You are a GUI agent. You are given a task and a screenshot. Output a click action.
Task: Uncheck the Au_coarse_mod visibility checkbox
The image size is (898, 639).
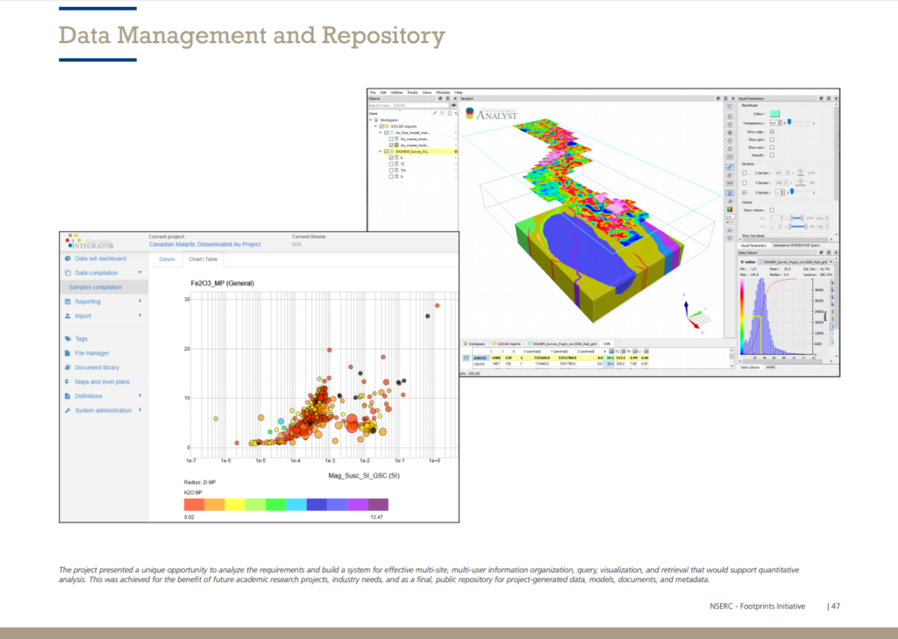390,145
